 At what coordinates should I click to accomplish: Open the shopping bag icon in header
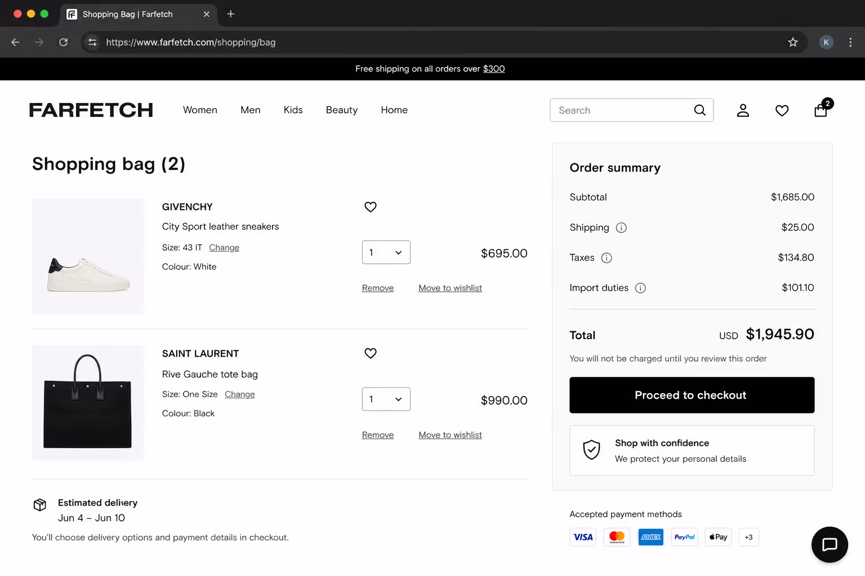click(821, 110)
